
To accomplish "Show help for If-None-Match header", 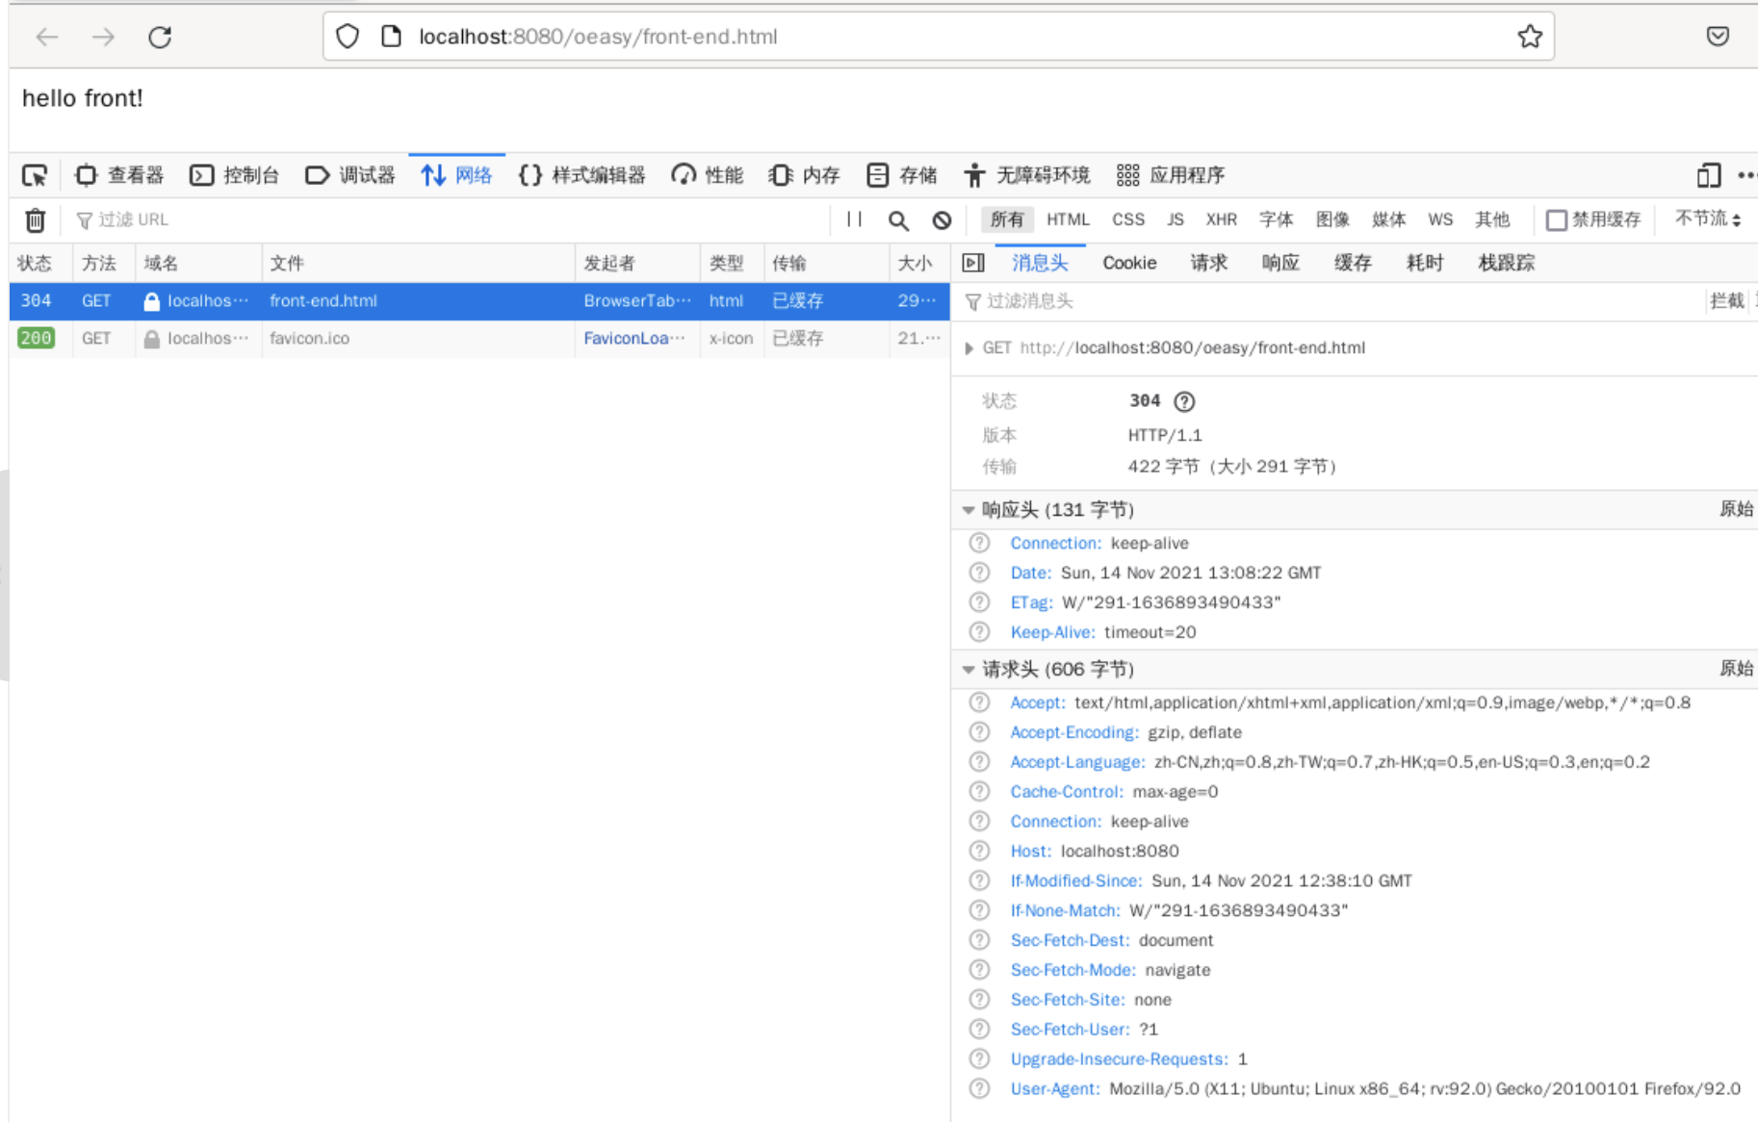I will pyautogui.click(x=979, y=910).
